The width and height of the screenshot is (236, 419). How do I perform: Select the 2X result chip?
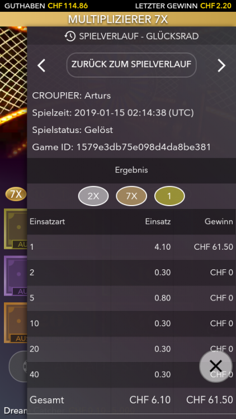click(x=93, y=196)
